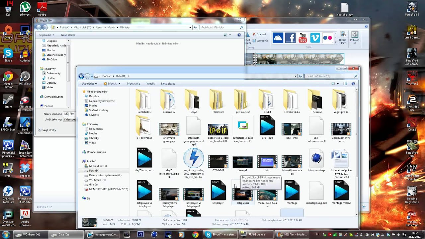Share the movie to YouTube
Screen dimensions: 425x239
(x=302, y=38)
